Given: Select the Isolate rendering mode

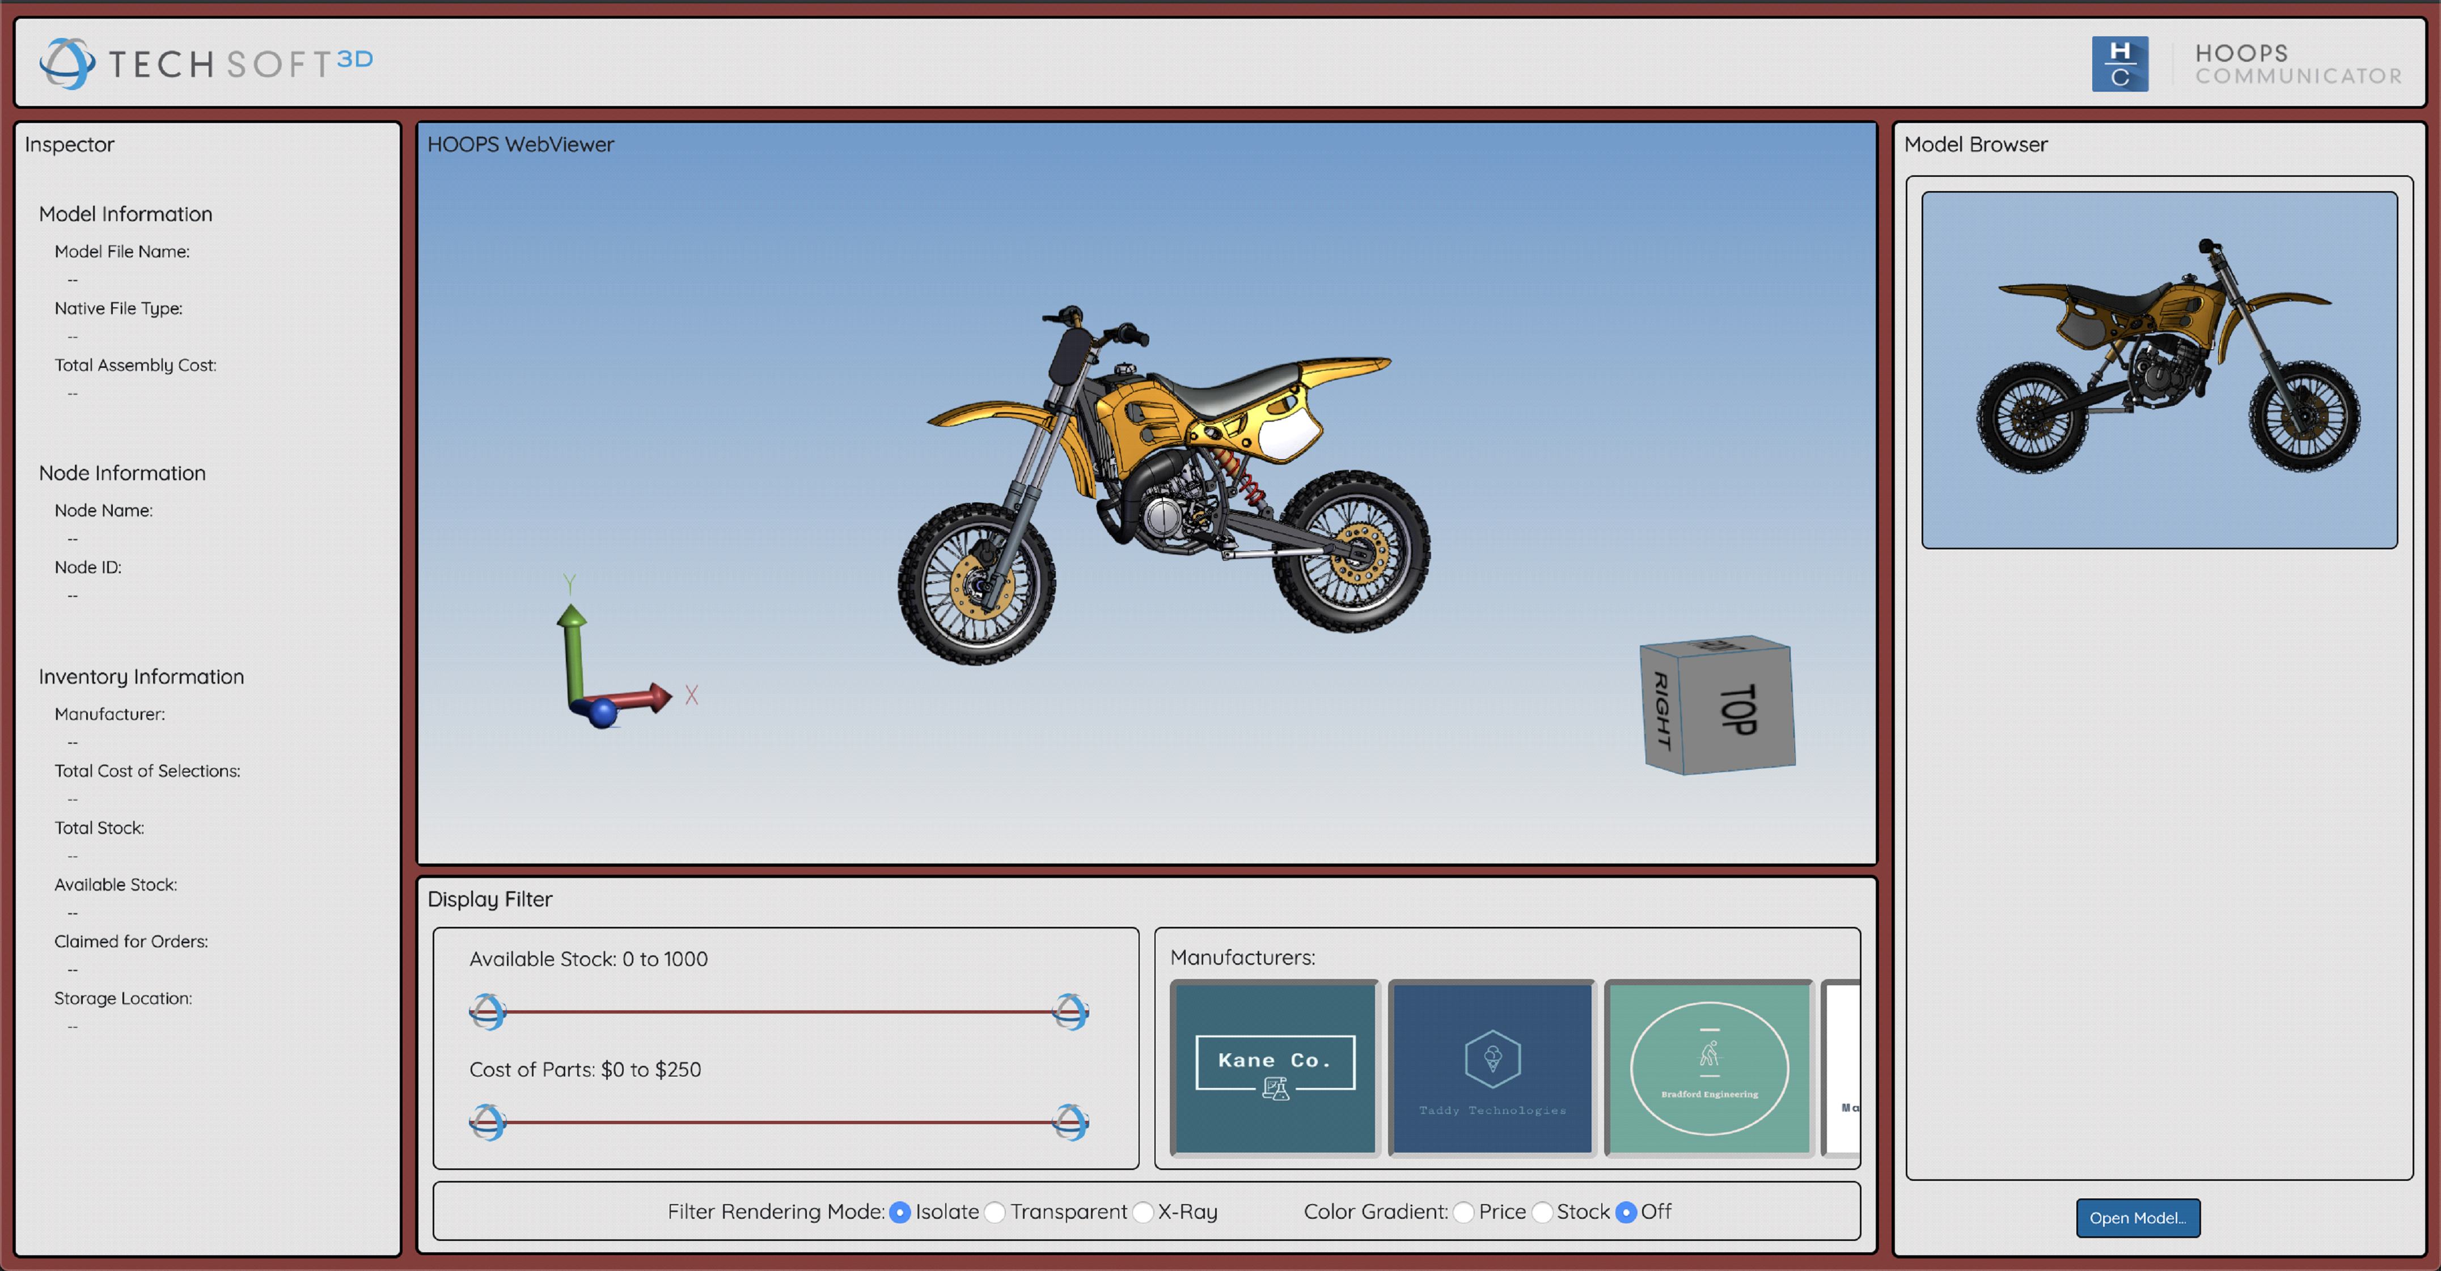Looking at the screenshot, I should [x=899, y=1211].
